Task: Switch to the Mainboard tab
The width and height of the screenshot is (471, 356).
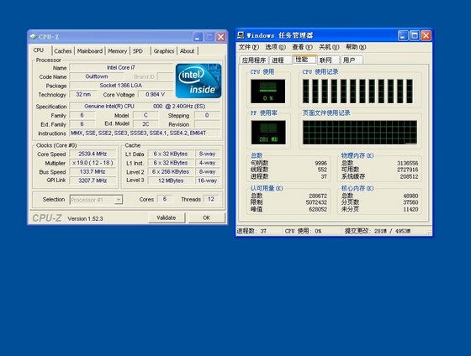Action: [x=90, y=51]
